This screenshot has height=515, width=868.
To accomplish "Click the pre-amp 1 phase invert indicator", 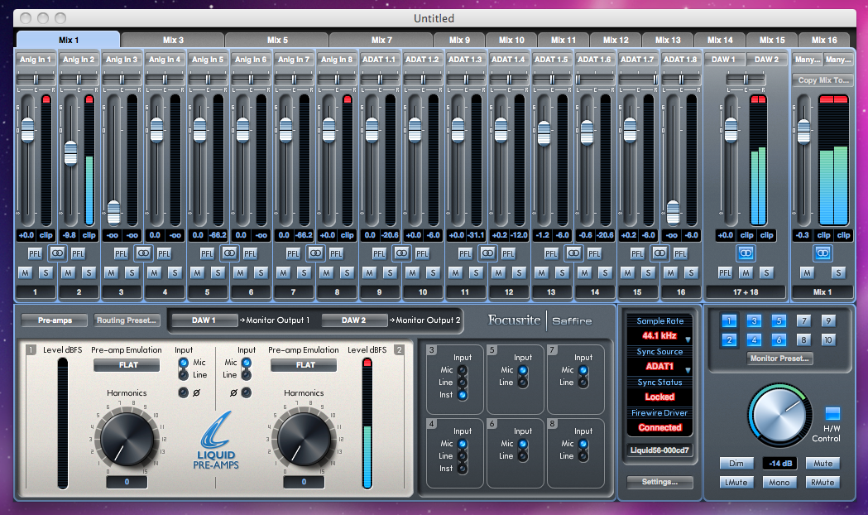I will click(x=183, y=392).
